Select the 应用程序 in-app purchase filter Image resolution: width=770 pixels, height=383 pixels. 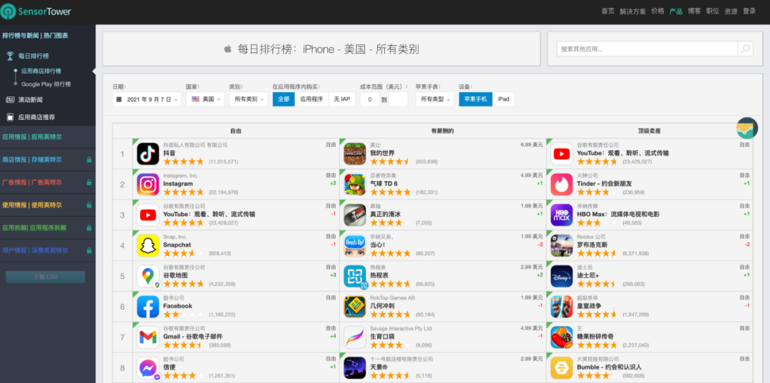(x=312, y=99)
